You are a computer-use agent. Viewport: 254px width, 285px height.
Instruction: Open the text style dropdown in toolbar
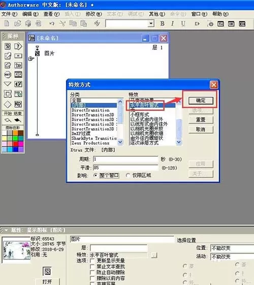pyautogui.click(x=151, y=23)
